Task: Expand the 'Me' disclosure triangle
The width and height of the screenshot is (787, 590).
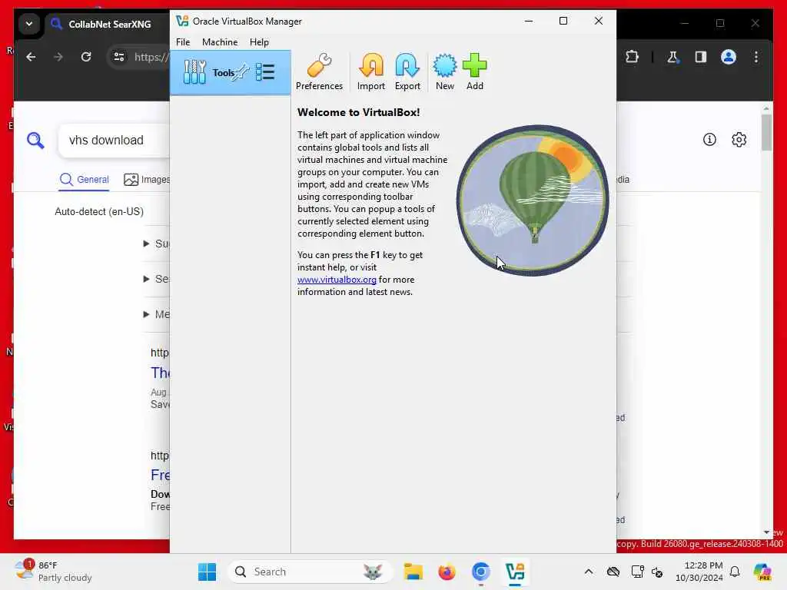Action: pos(146,314)
